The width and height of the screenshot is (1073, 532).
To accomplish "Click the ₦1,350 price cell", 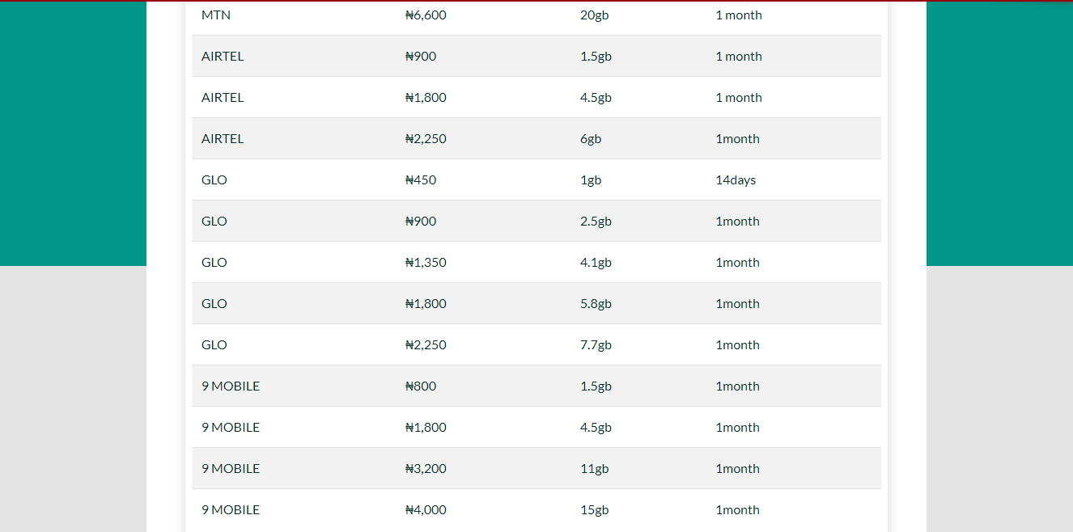I will click(426, 263).
